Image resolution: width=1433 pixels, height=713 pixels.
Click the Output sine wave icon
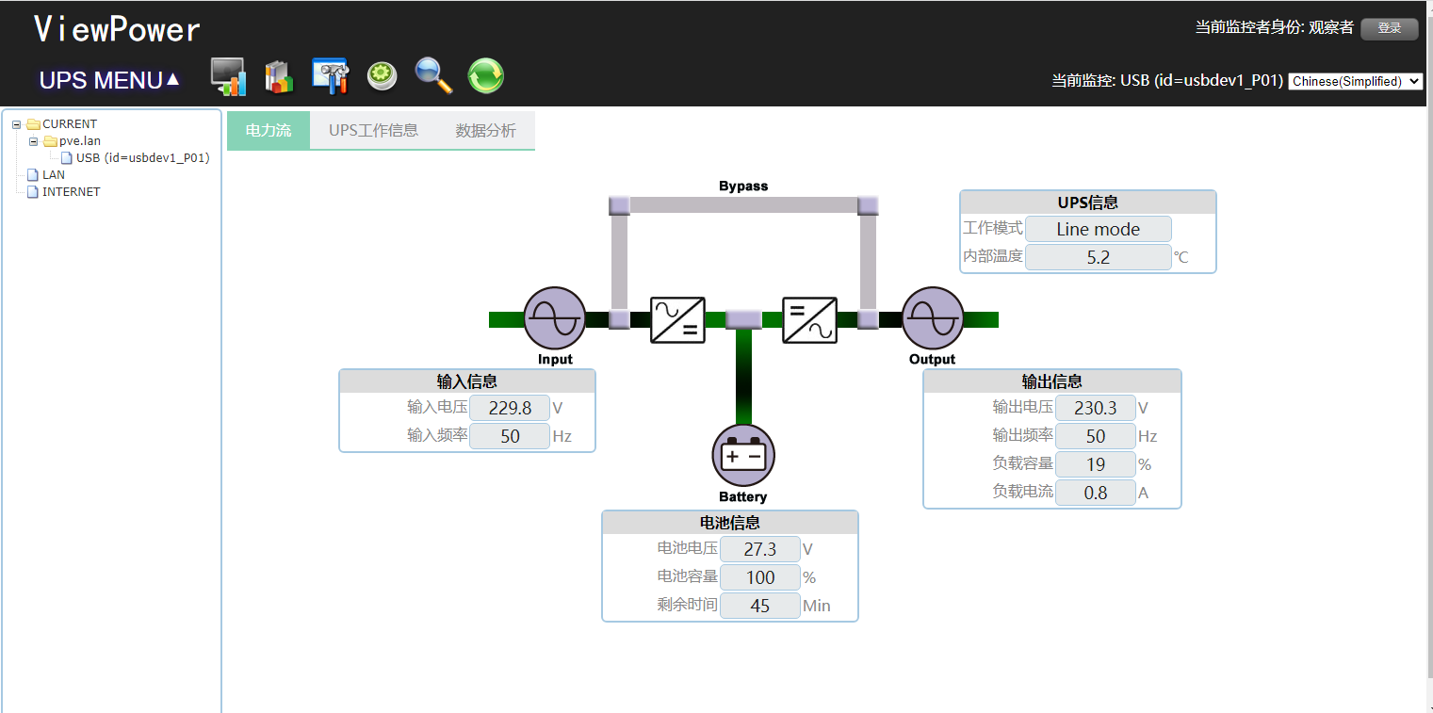pyautogui.click(x=933, y=318)
